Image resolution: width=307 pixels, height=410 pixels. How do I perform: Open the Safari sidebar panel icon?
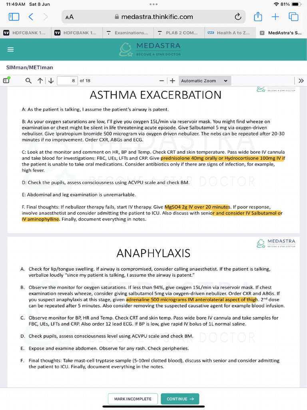[14, 17]
